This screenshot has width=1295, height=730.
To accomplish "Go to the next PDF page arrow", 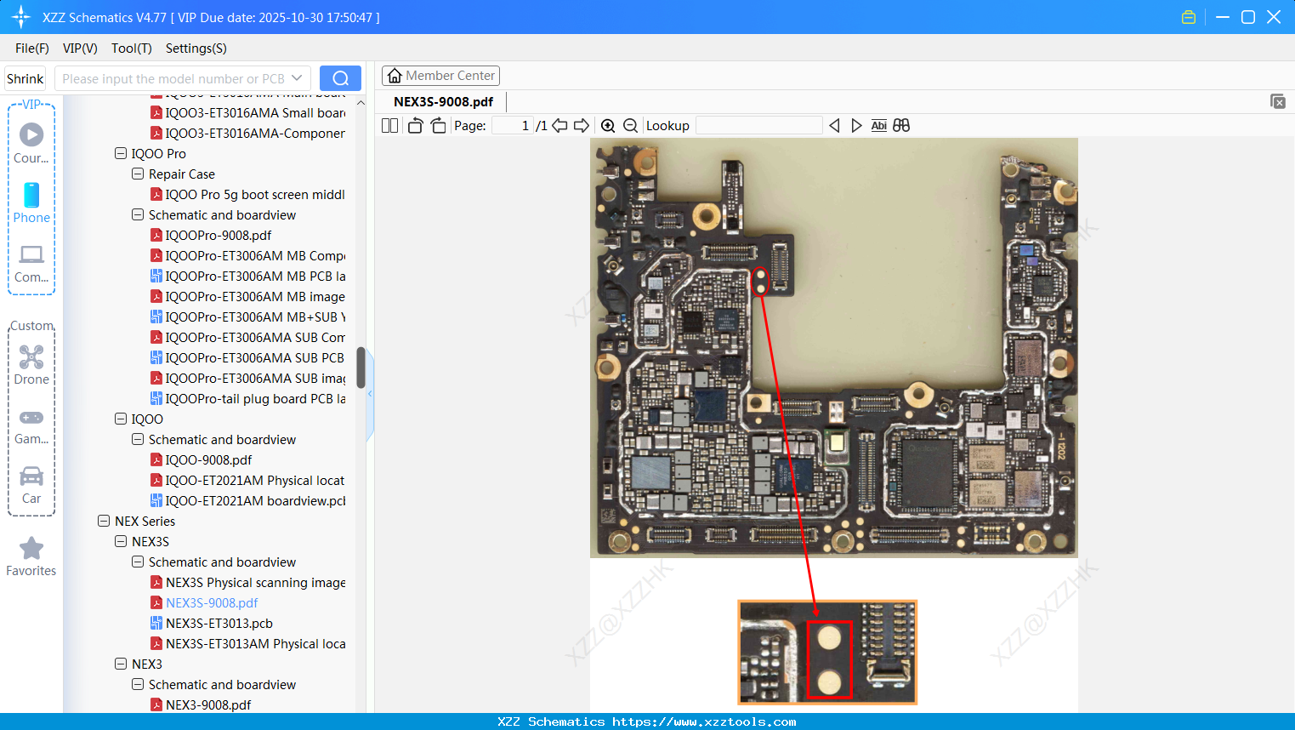I will [582, 126].
